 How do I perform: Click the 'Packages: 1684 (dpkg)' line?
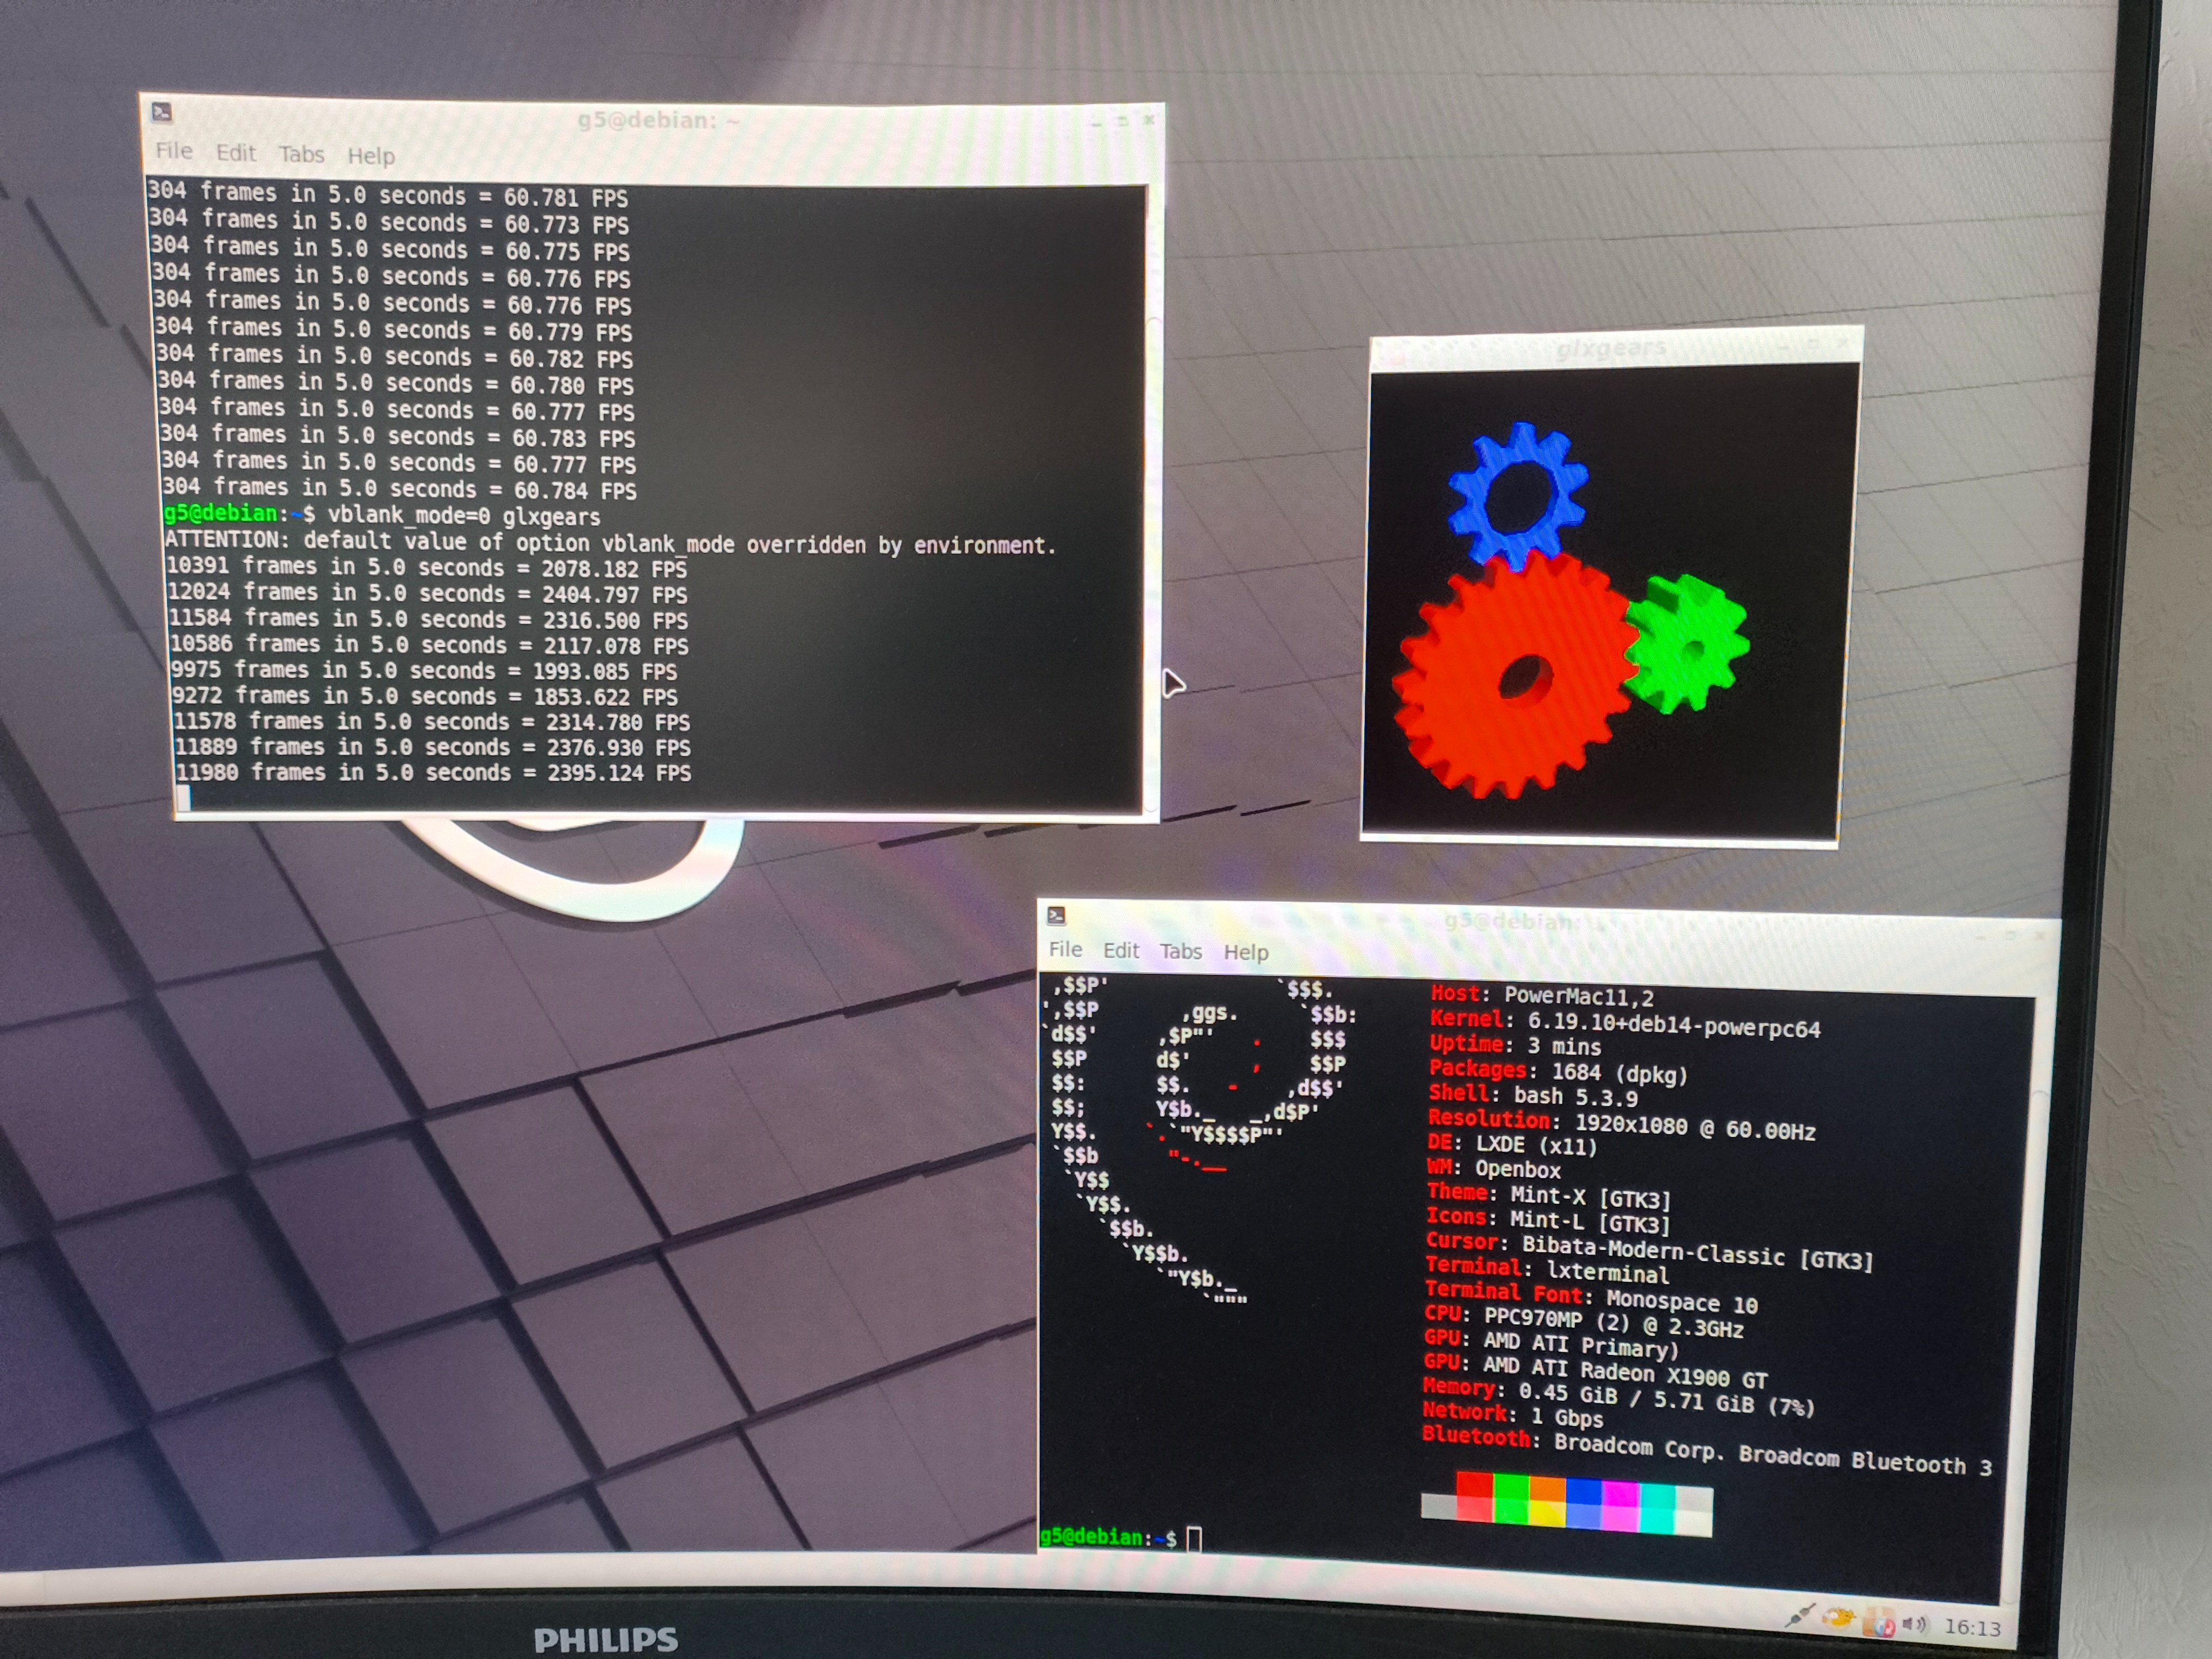coord(1559,1072)
